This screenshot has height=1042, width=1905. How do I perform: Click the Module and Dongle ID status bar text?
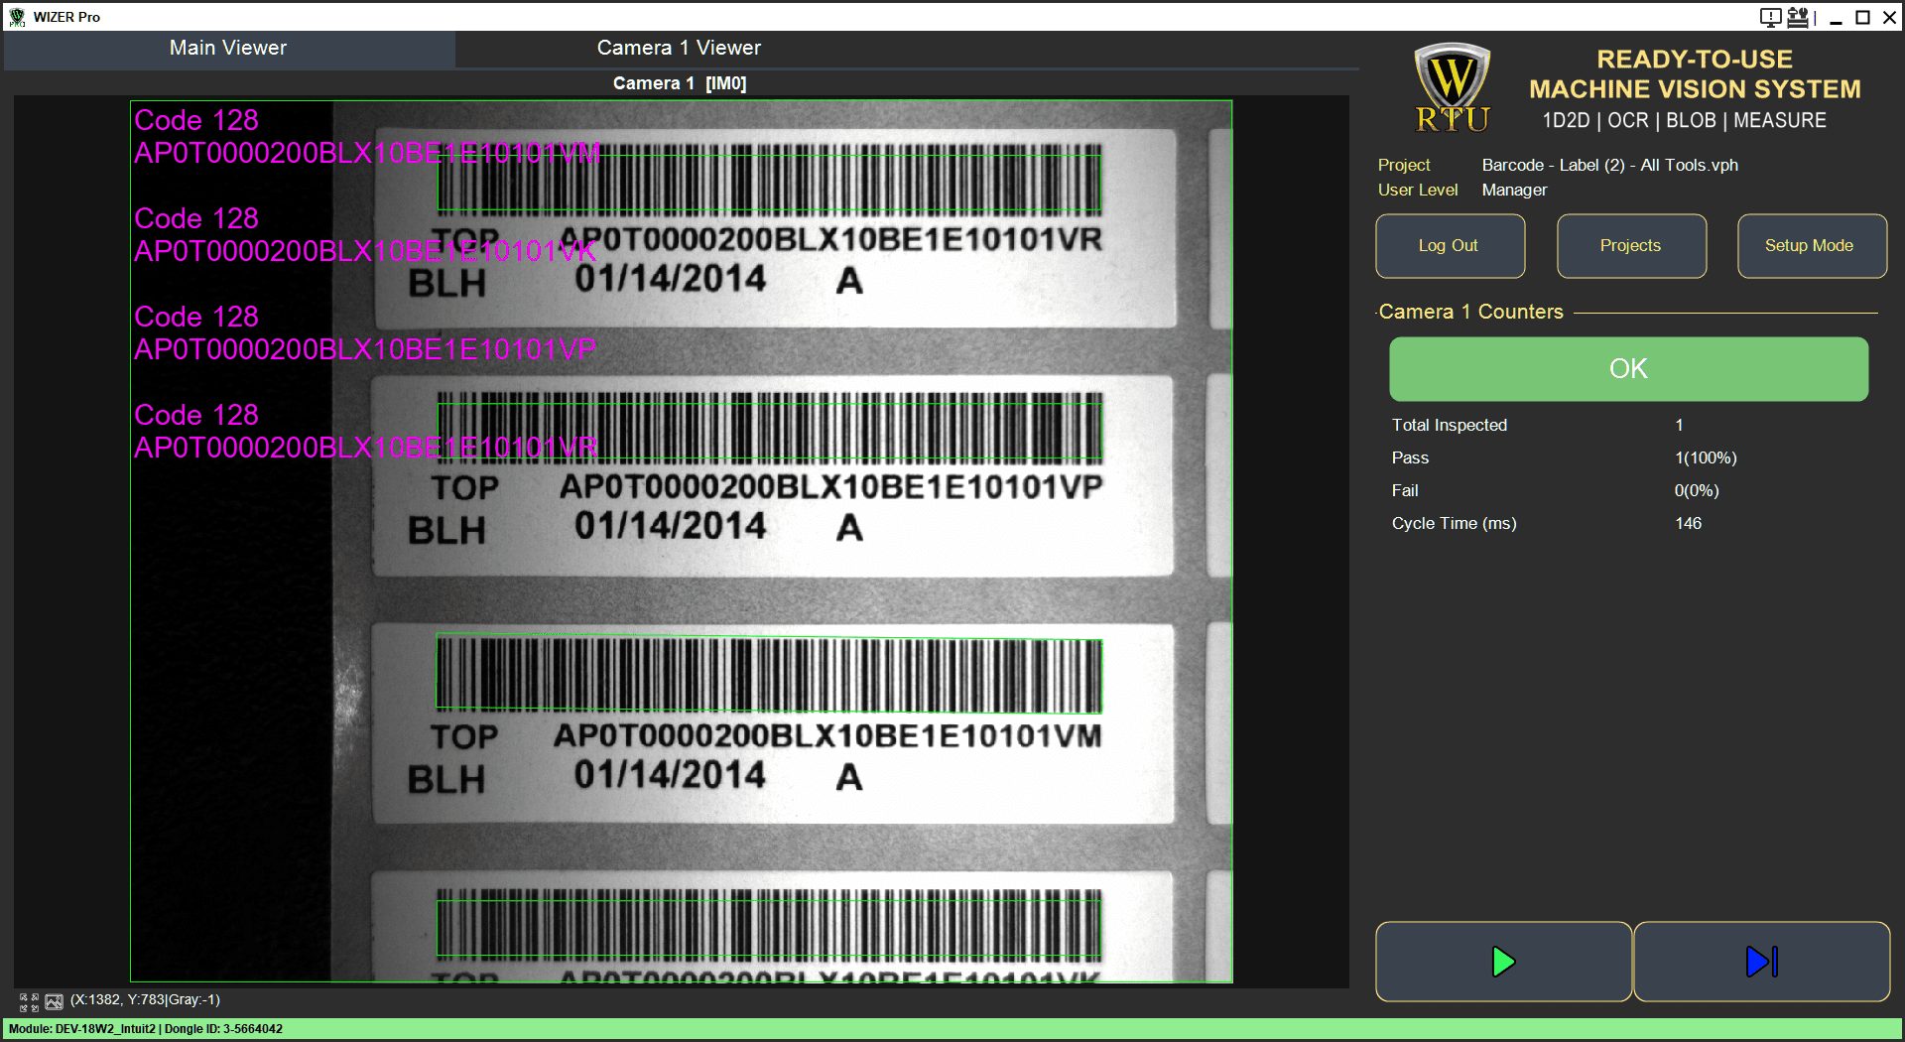point(146,1029)
